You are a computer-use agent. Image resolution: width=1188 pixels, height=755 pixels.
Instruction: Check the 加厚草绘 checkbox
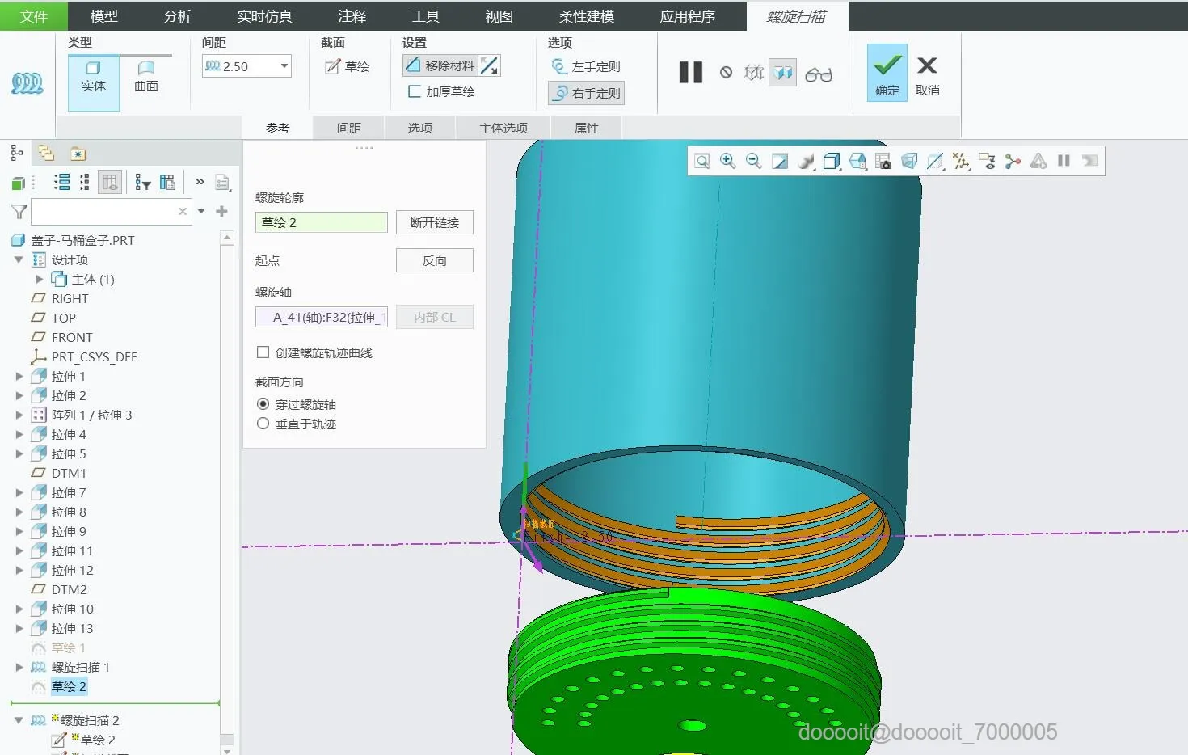(x=415, y=91)
